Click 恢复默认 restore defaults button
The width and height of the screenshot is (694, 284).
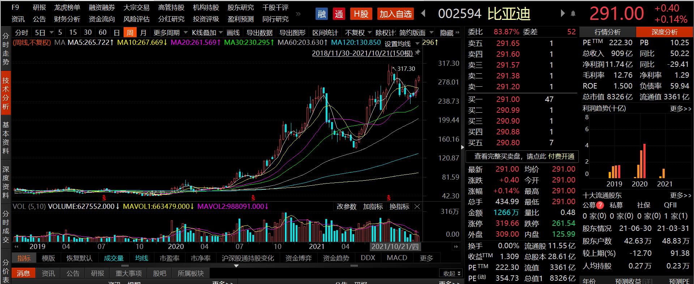79,258
